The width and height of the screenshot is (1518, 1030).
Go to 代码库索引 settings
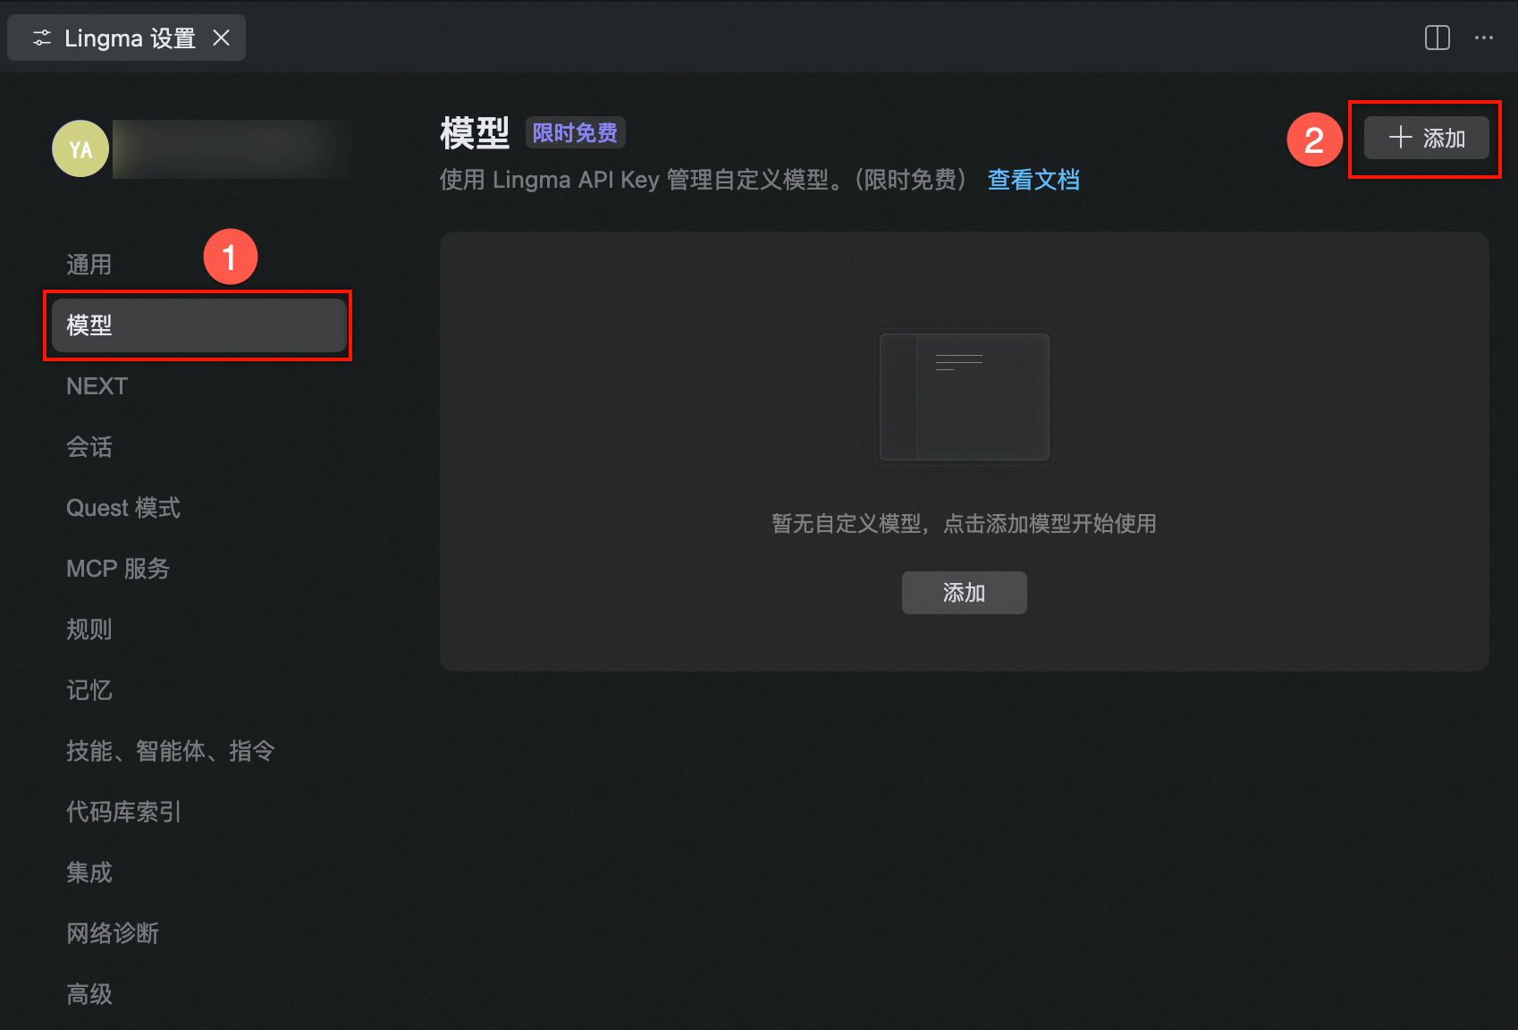pyautogui.click(x=123, y=812)
